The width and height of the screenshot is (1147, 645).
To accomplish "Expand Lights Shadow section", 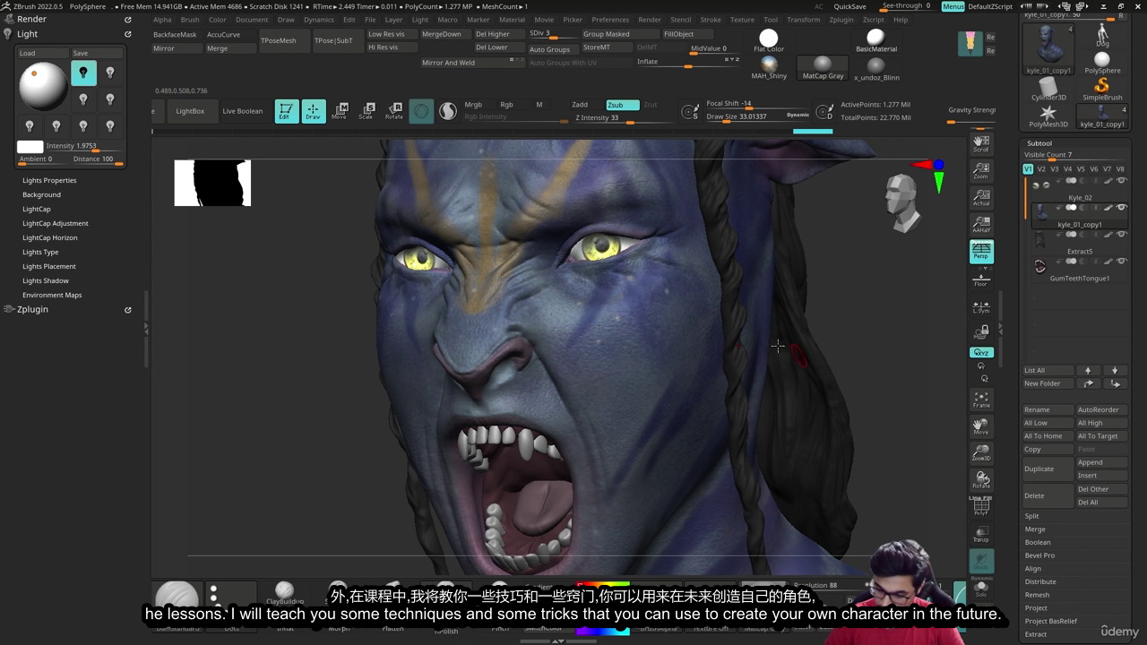I will (45, 280).
